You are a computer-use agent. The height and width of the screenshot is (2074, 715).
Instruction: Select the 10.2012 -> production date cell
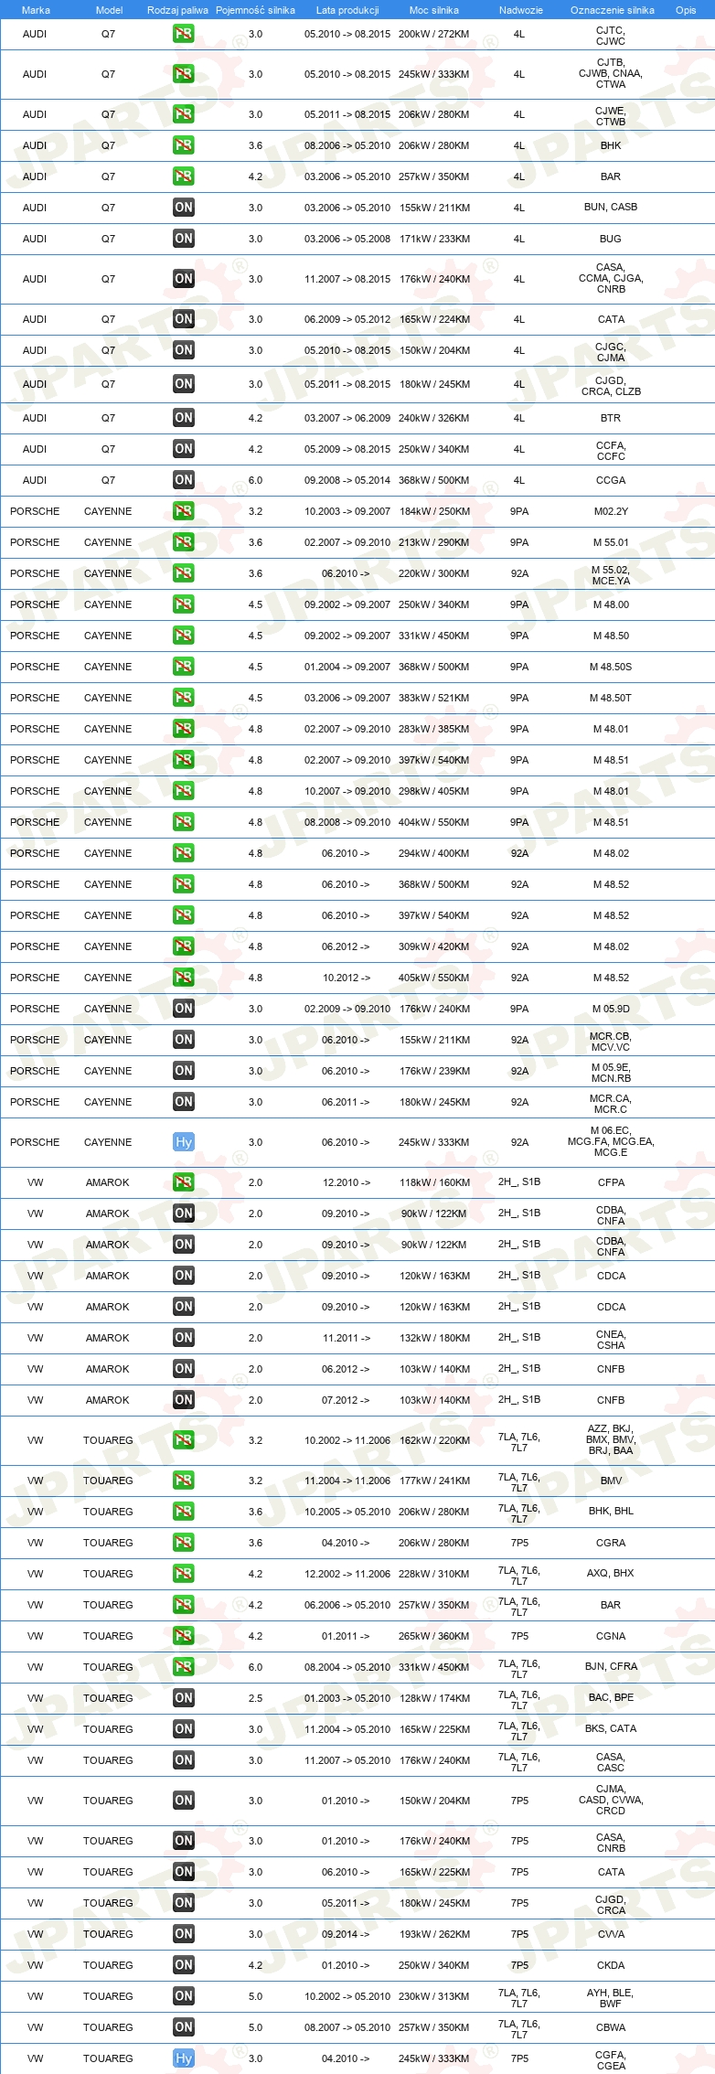(x=347, y=978)
